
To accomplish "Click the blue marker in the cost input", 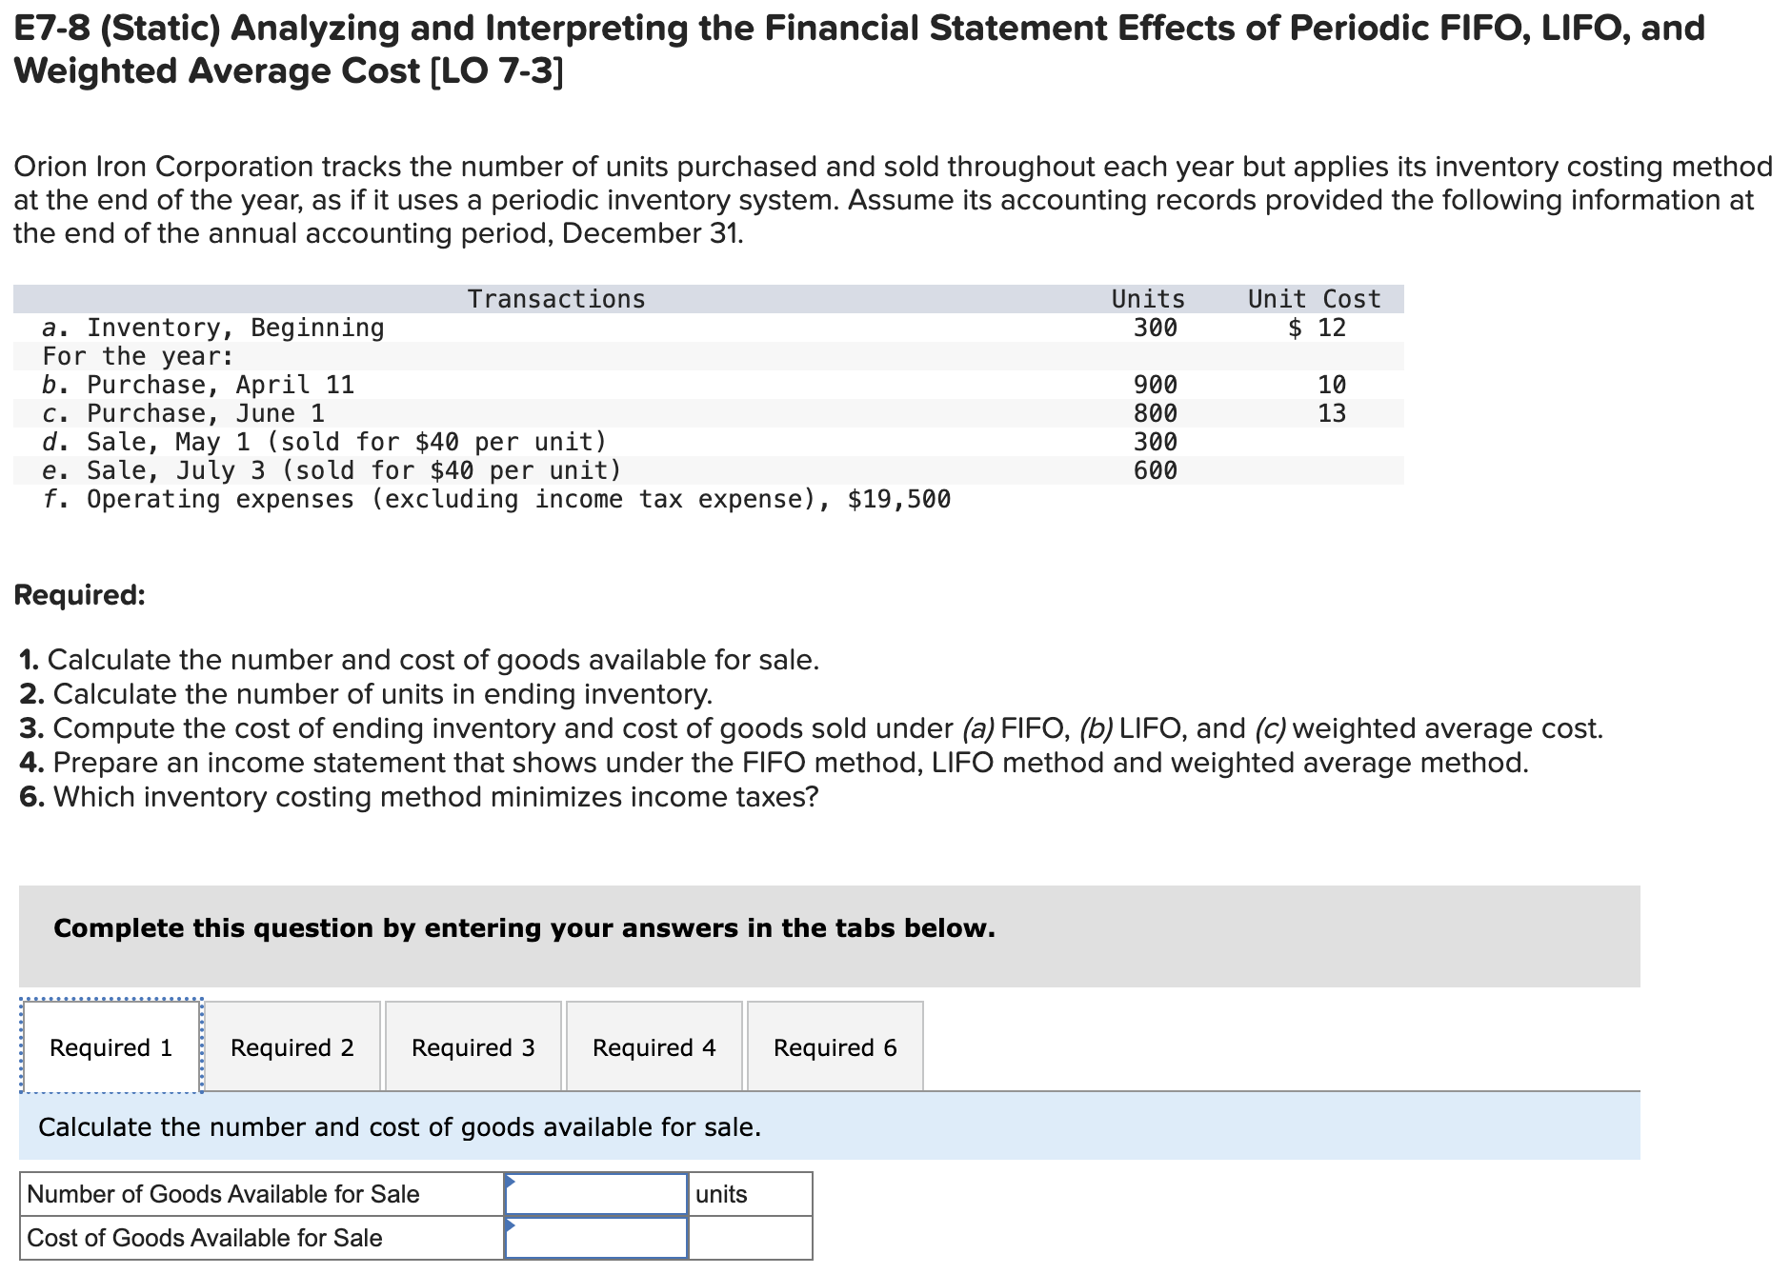I will (x=513, y=1228).
